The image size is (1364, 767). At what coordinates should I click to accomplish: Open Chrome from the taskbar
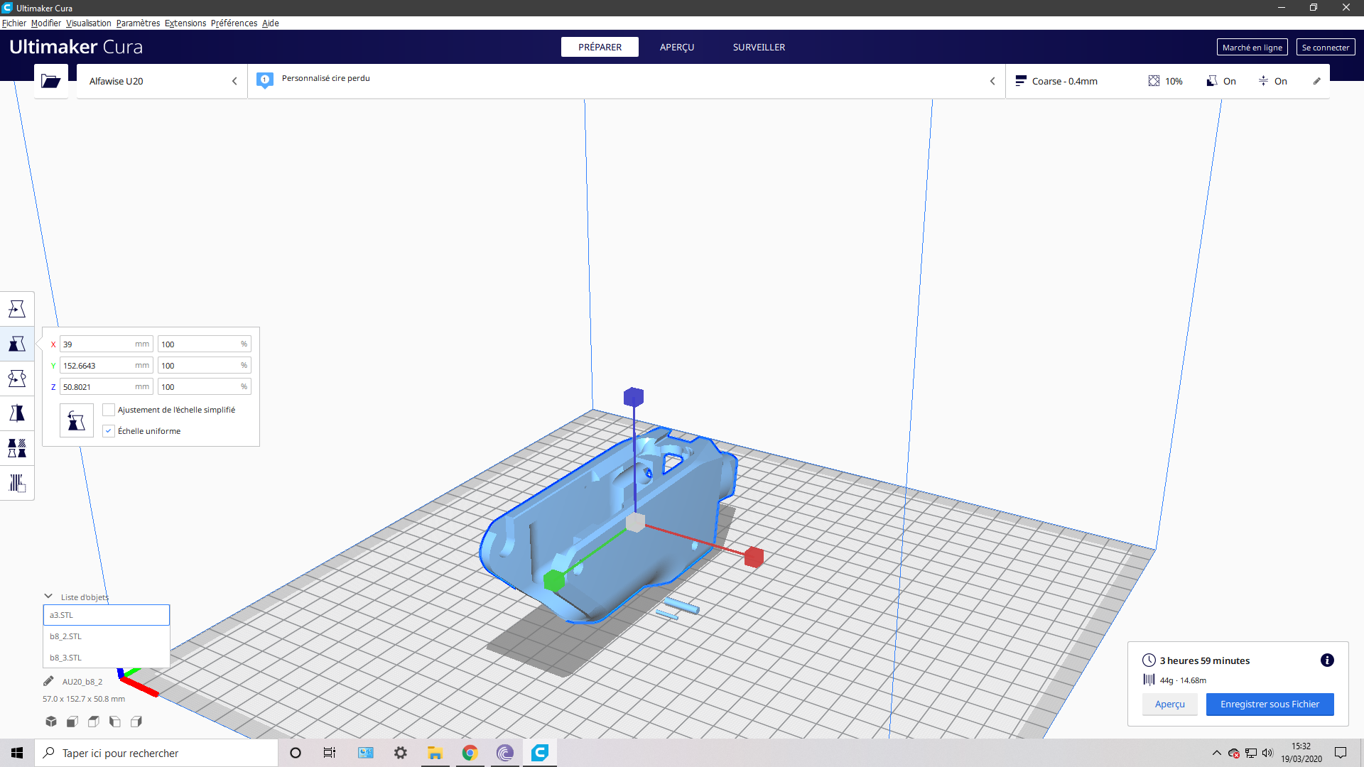pyautogui.click(x=470, y=753)
